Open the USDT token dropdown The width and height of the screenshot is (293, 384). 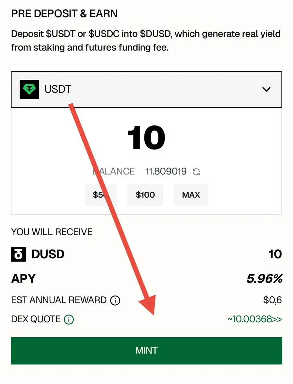[x=146, y=89]
